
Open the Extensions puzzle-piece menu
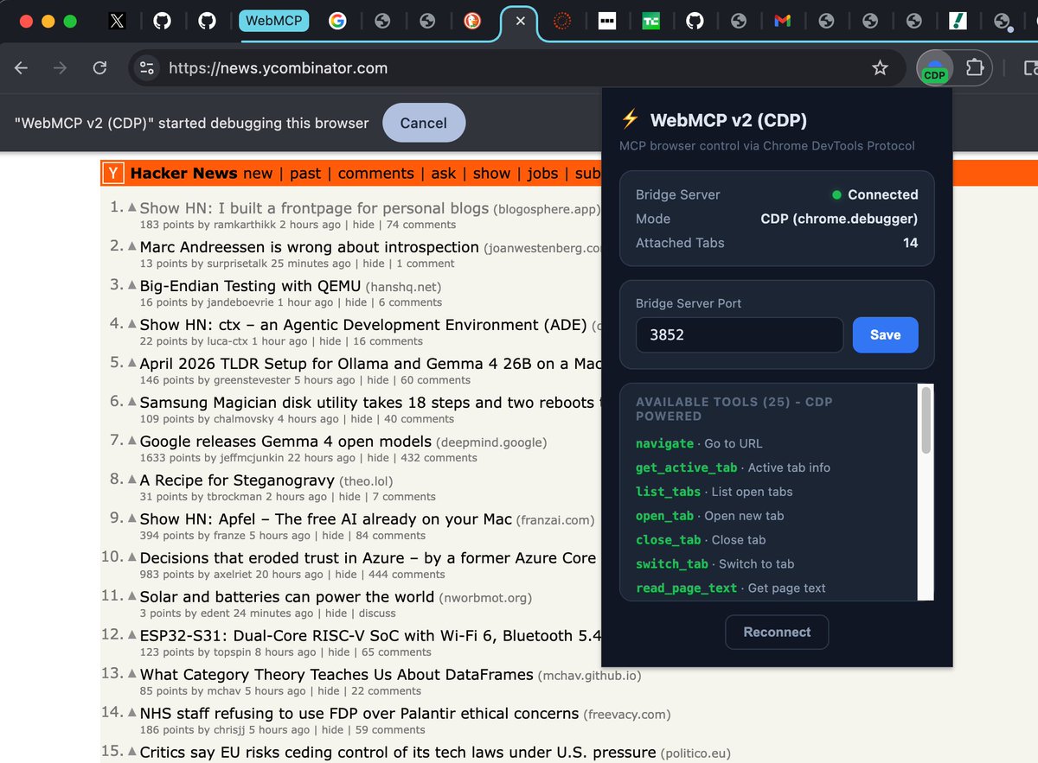(975, 68)
